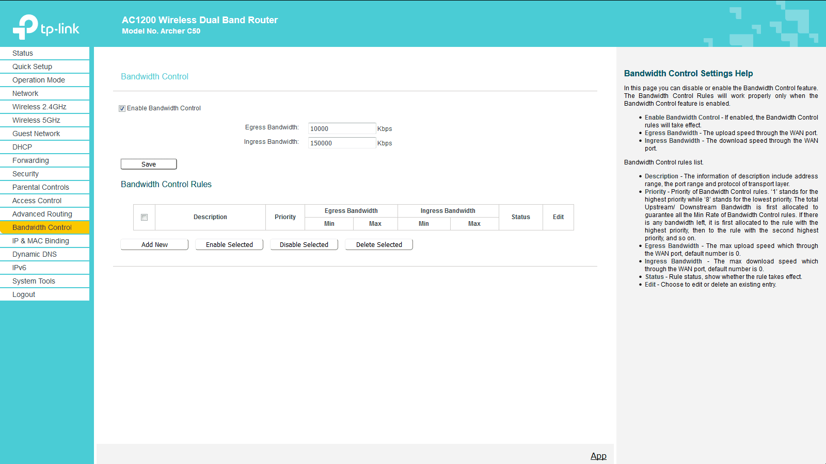
Task: Click AC1200 Wireless Dual Band Router title
Action: click(200, 20)
